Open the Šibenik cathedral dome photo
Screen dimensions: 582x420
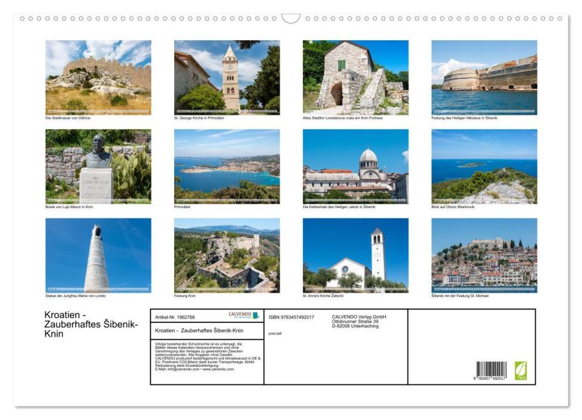(355, 166)
